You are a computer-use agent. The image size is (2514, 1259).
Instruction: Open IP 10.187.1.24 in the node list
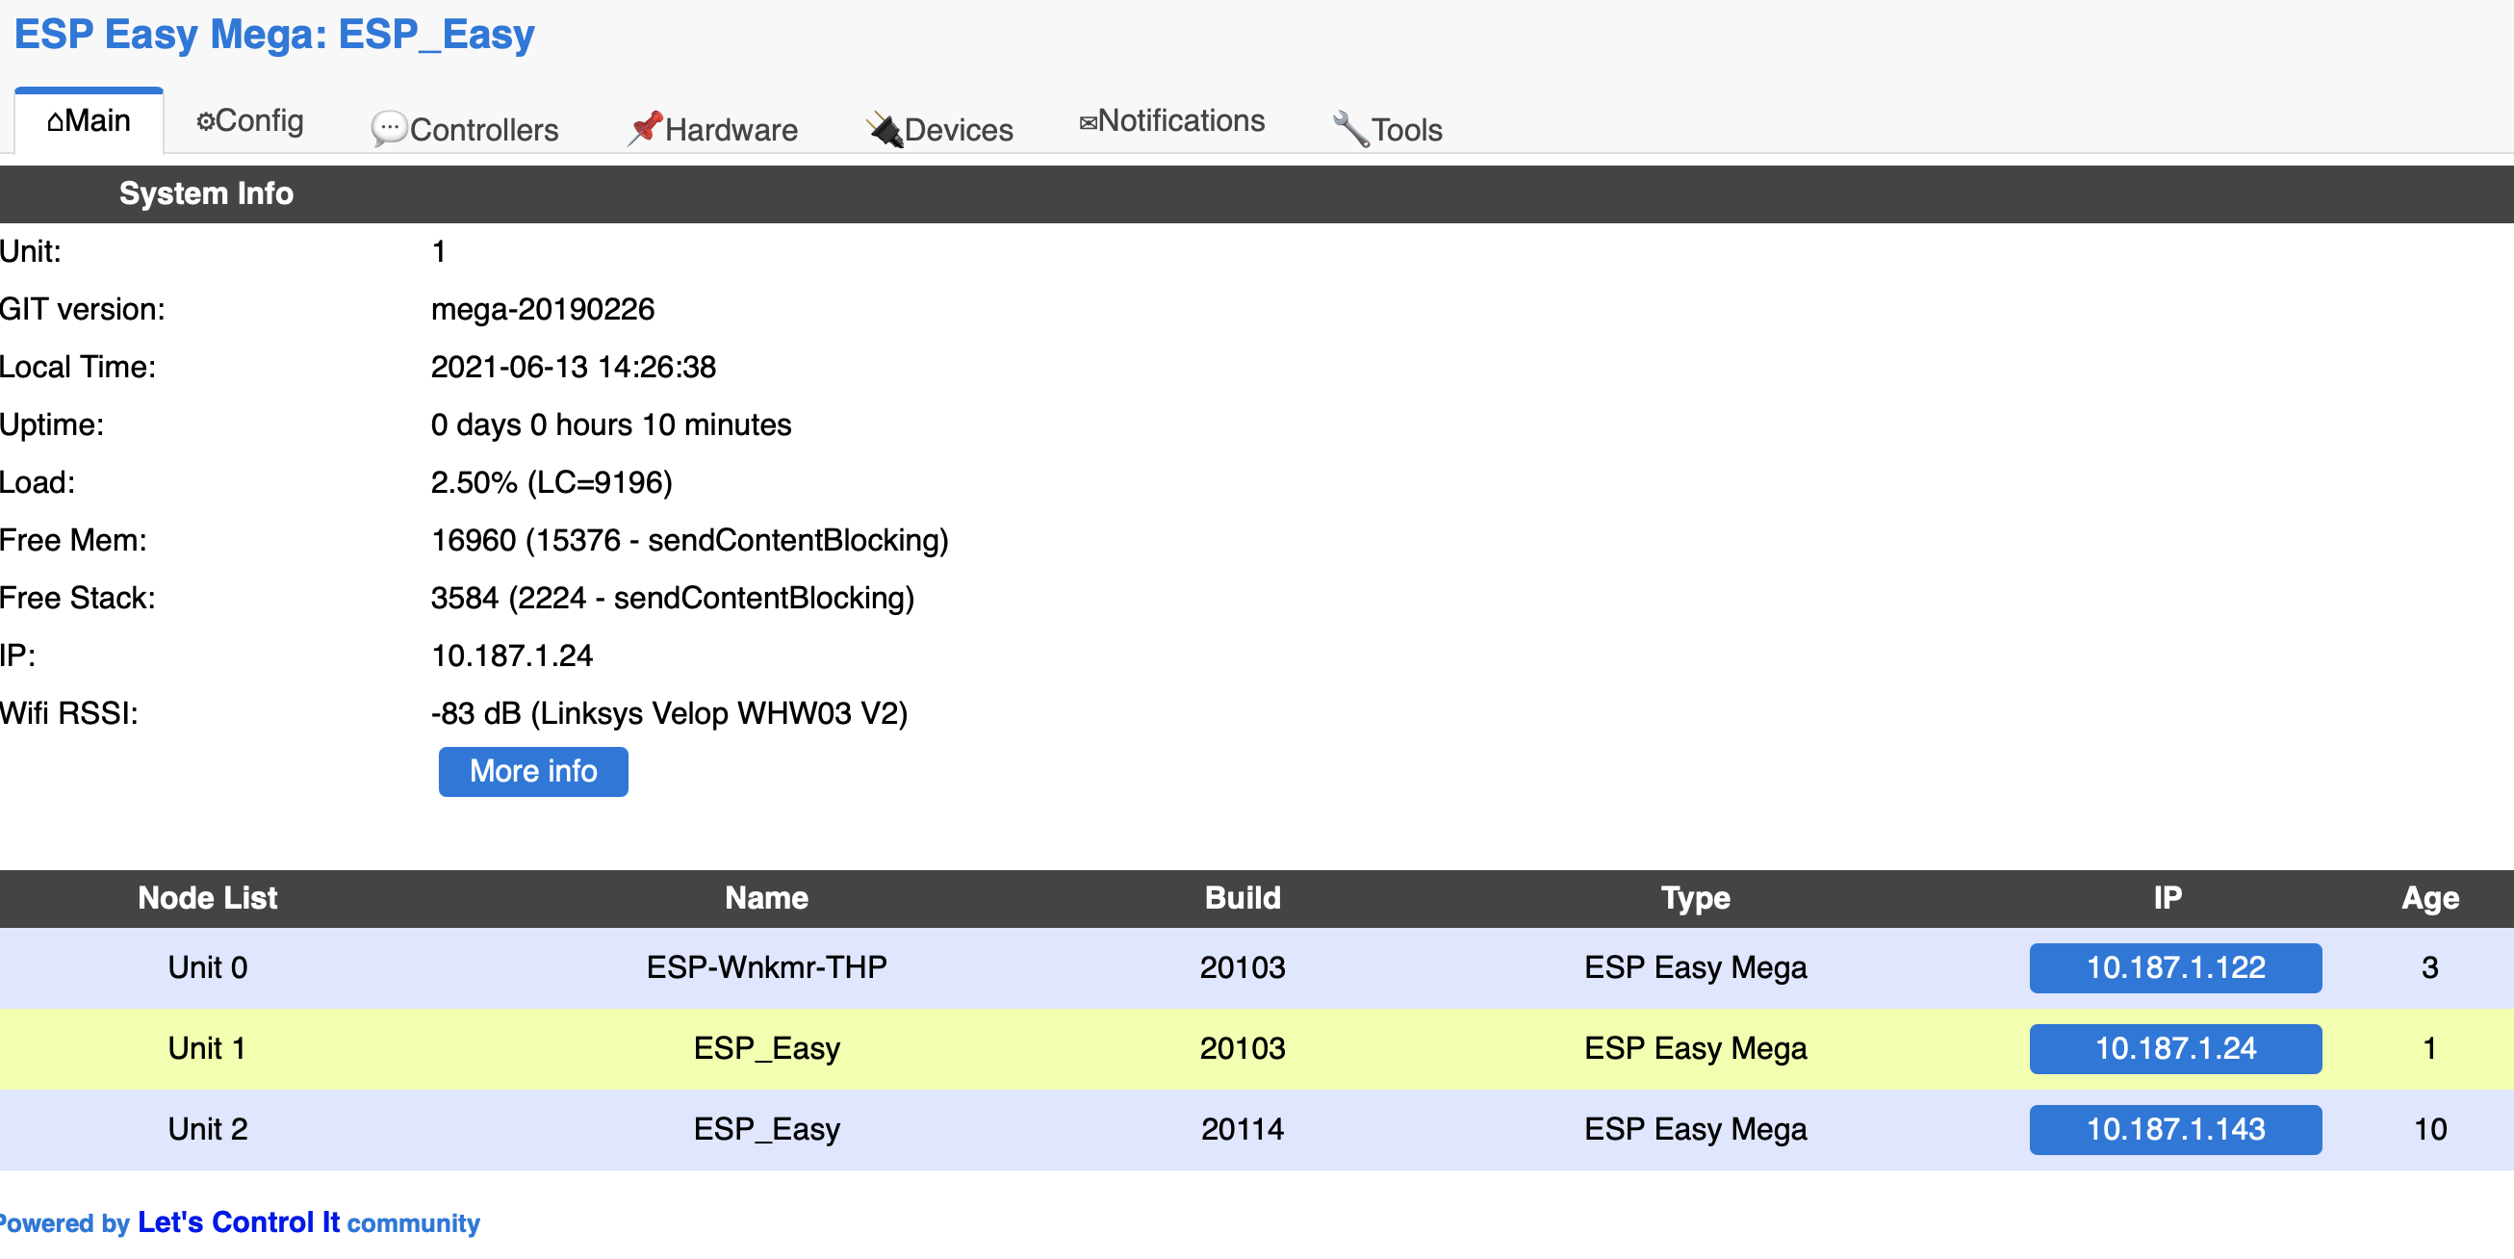click(2175, 1048)
